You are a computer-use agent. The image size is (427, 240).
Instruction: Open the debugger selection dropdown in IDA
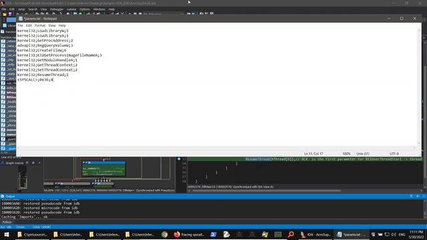click(x=163, y=14)
